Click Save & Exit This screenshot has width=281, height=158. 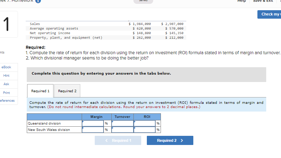263,1
